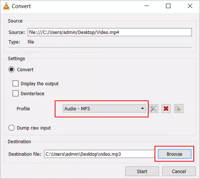Click the Convert window title text
This screenshot has height=179, width=200.
click(x=21, y=6)
